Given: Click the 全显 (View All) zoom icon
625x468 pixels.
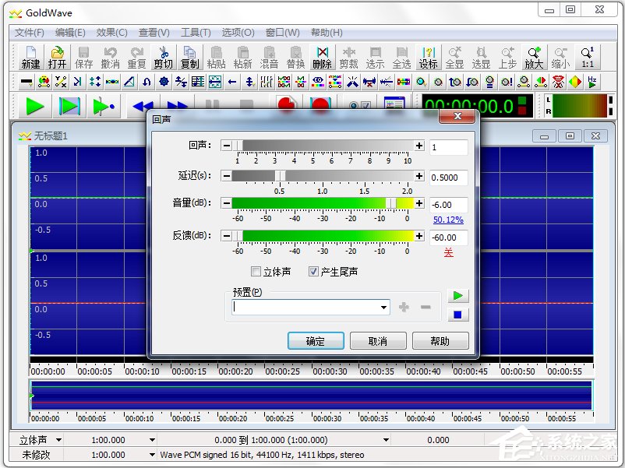Looking at the screenshot, I should [x=455, y=58].
